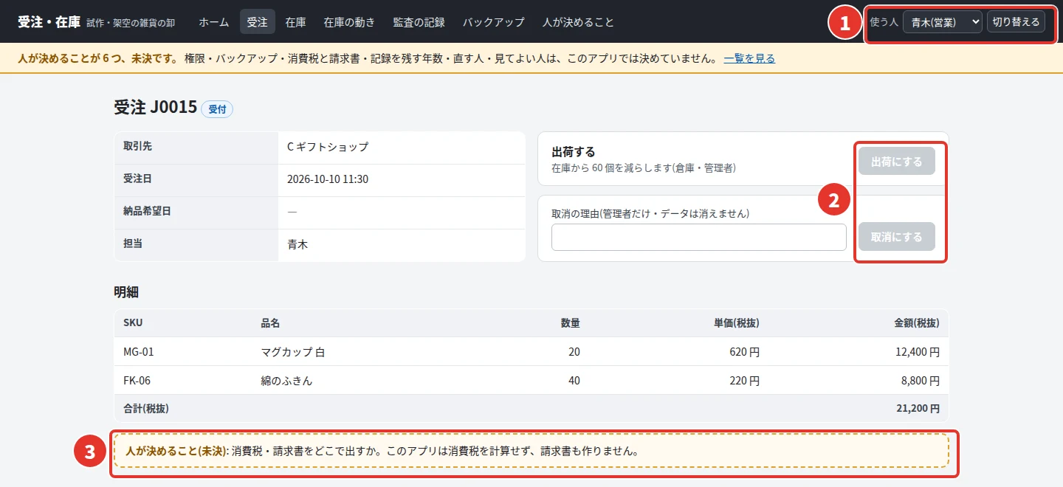The image size is (1063, 487).
Task: Open 在庫の動き in the top nav
Action: pyautogui.click(x=349, y=22)
